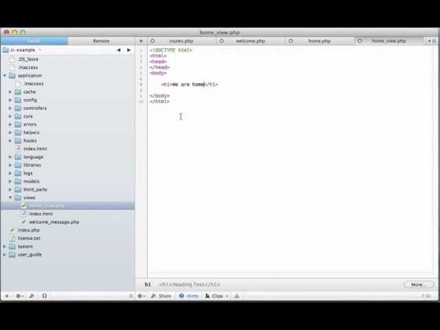Add a new item with sidebar plus button
440x330 pixels.
(x=7, y=296)
